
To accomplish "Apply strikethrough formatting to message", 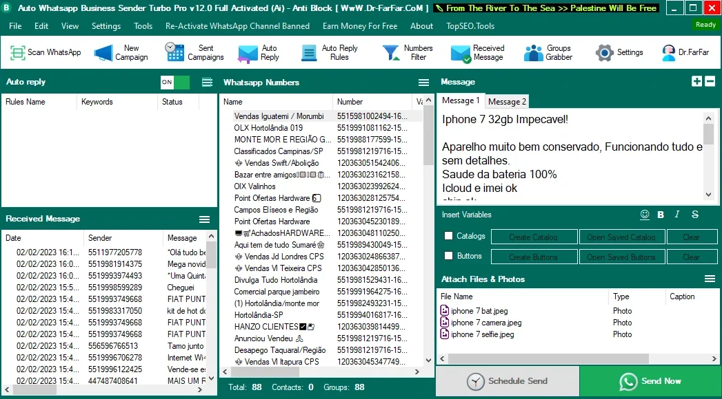I will 695,215.
